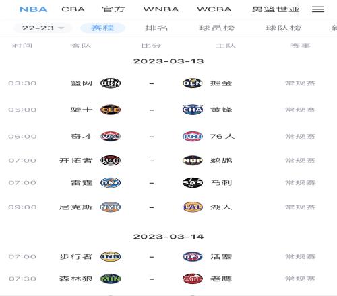
Task: Click the 开拓者 team name link
Action: pyautogui.click(x=76, y=161)
